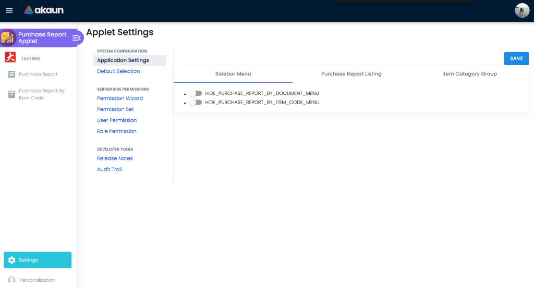This screenshot has height=288, width=534.
Task: Click the TESTING company label
Action: point(30,58)
